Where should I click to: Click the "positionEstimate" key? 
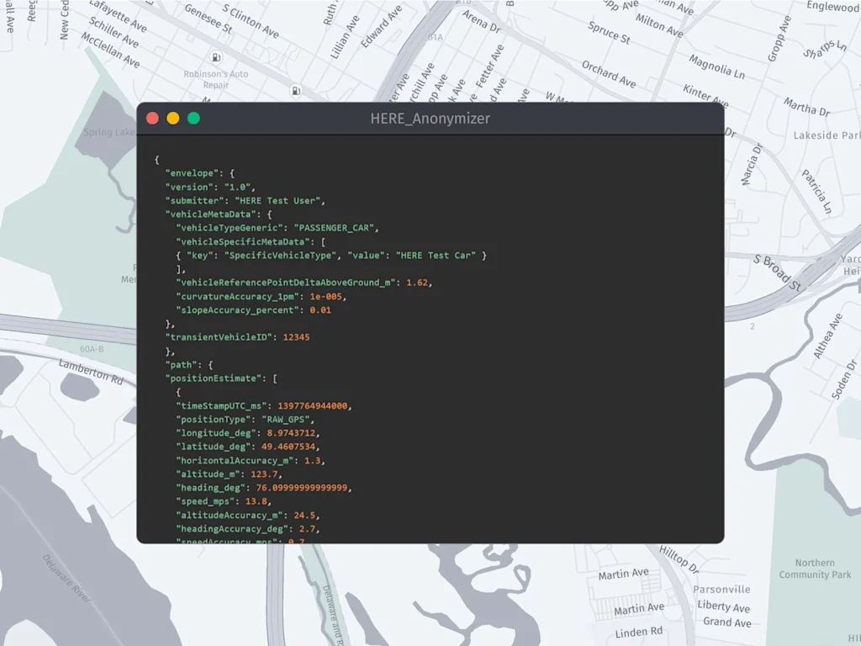pos(213,379)
